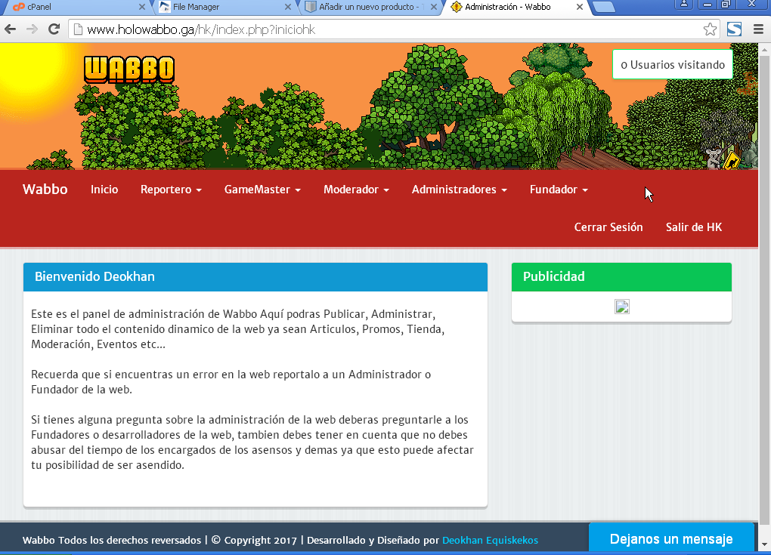The image size is (771, 555).
Task: Click the Wabbo logo in banner
Action: (128, 69)
